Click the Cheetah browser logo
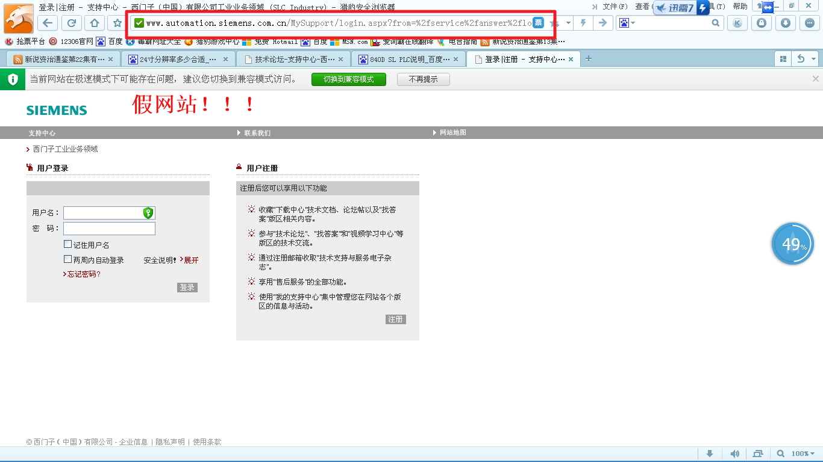The height and width of the screenshot is (462, 823). 19,18
